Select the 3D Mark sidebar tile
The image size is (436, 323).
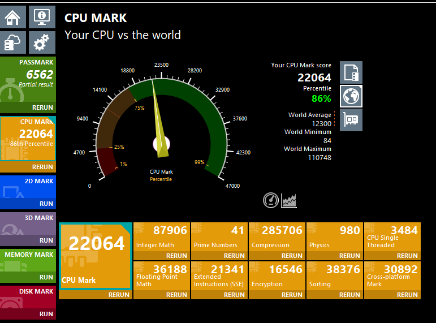click(x=28, y=223)
